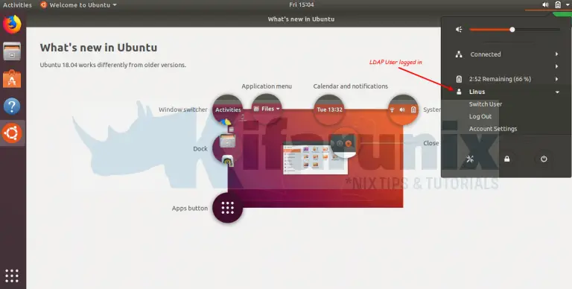Viewport: 572px width, 289px height.
Task: Open the Welcome to Ubuntu app menu
Action: tap(78, 4)
